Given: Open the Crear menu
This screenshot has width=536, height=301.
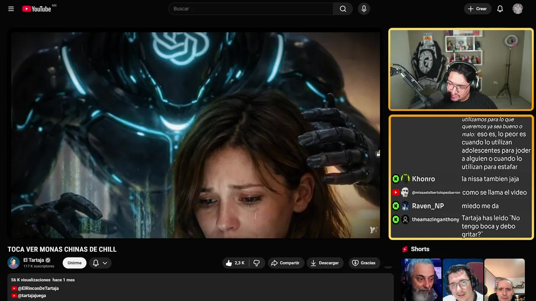Looking at the screenshot, I should coord(478,9).
